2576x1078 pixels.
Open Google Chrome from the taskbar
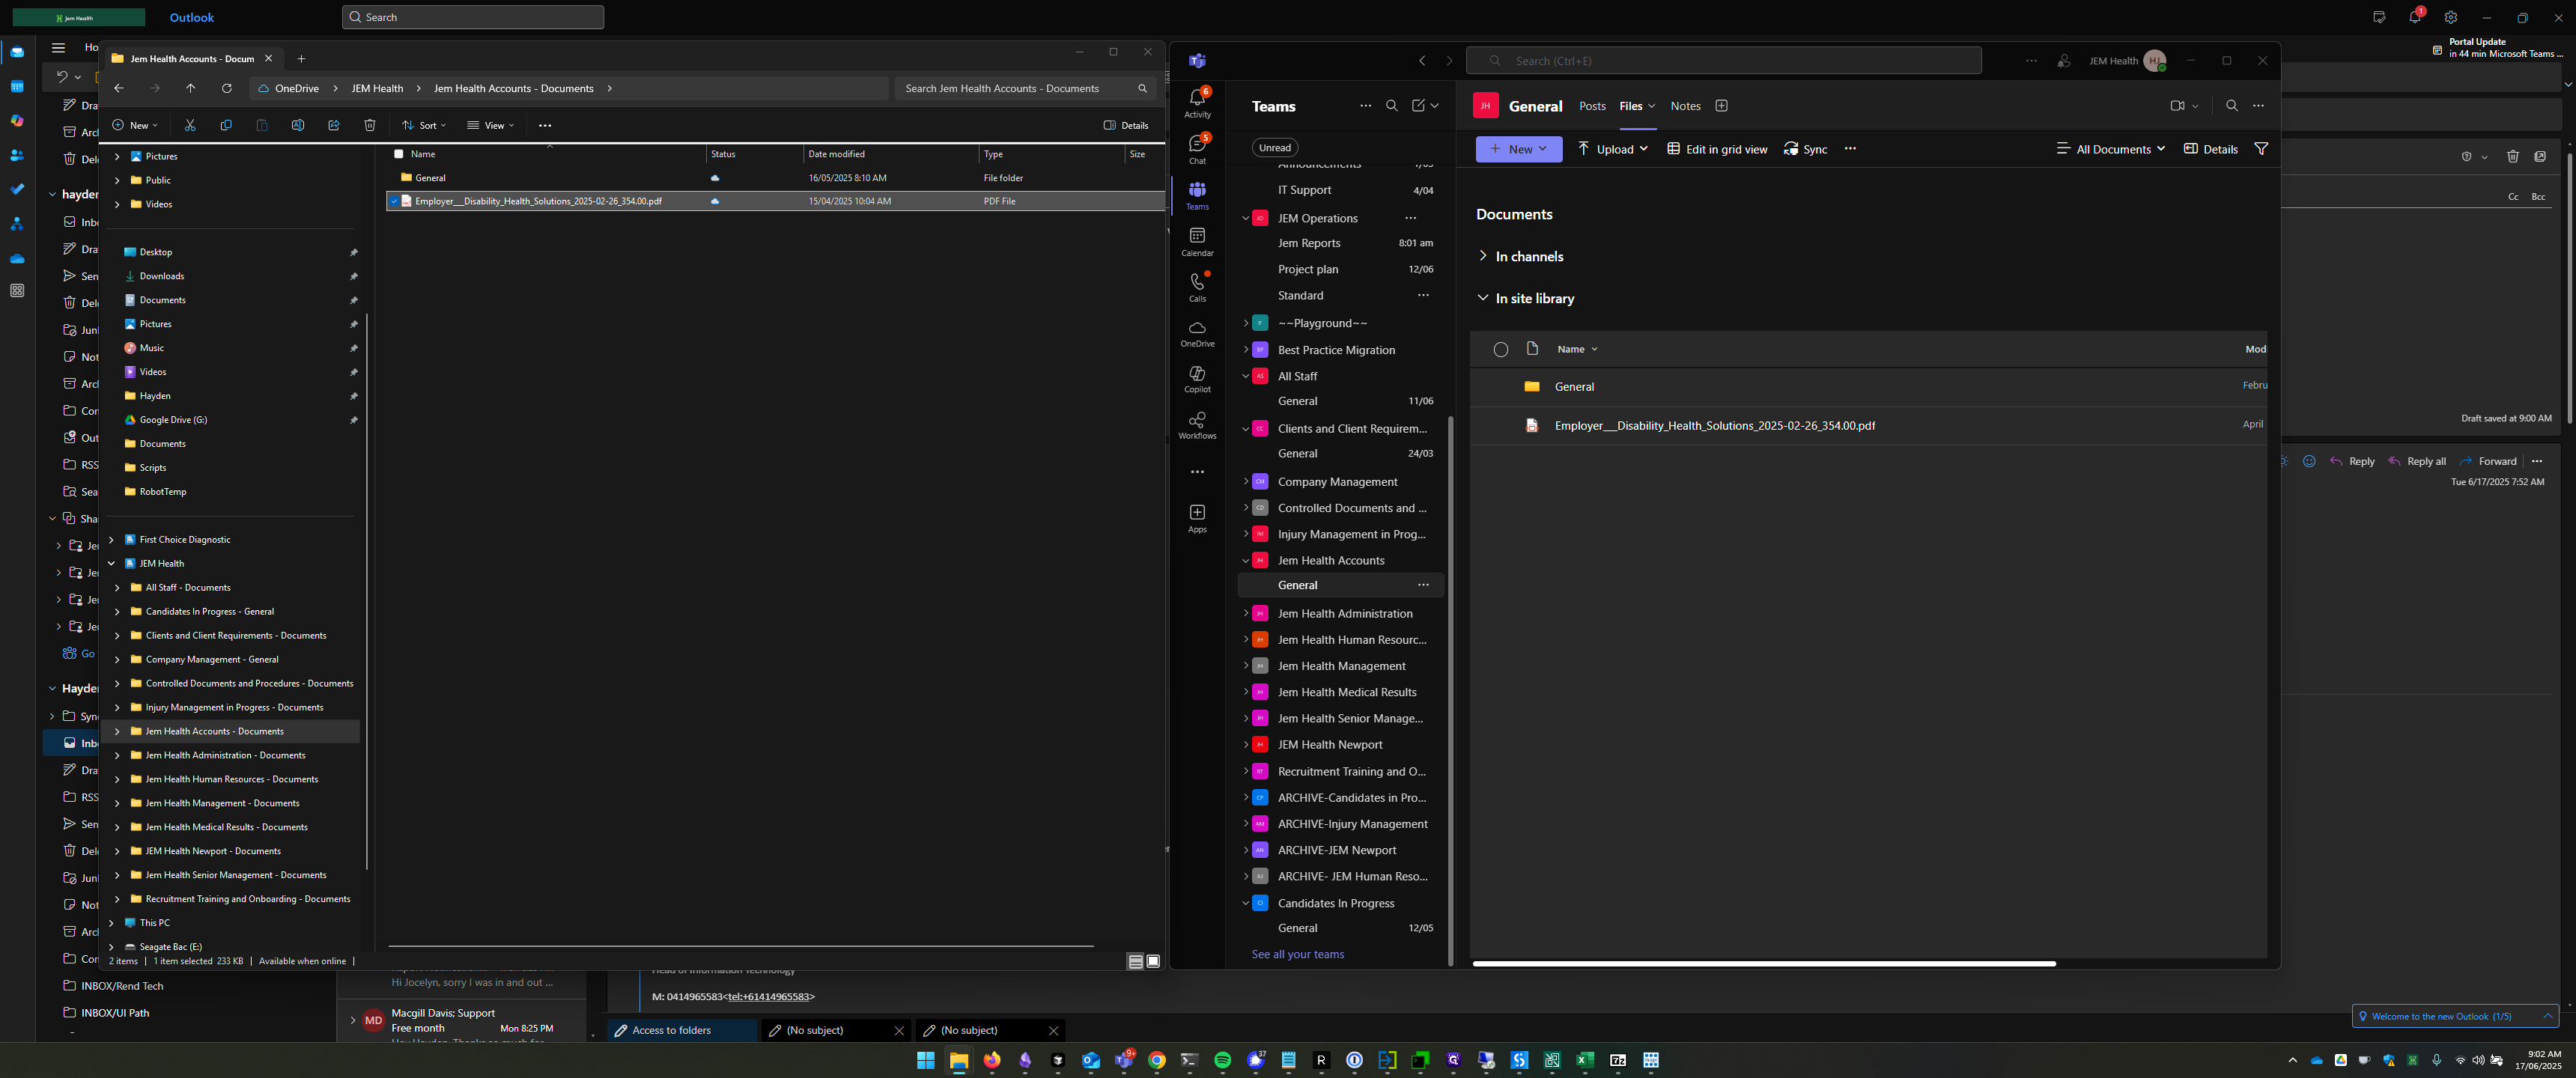click(x=1157, y=1061)
